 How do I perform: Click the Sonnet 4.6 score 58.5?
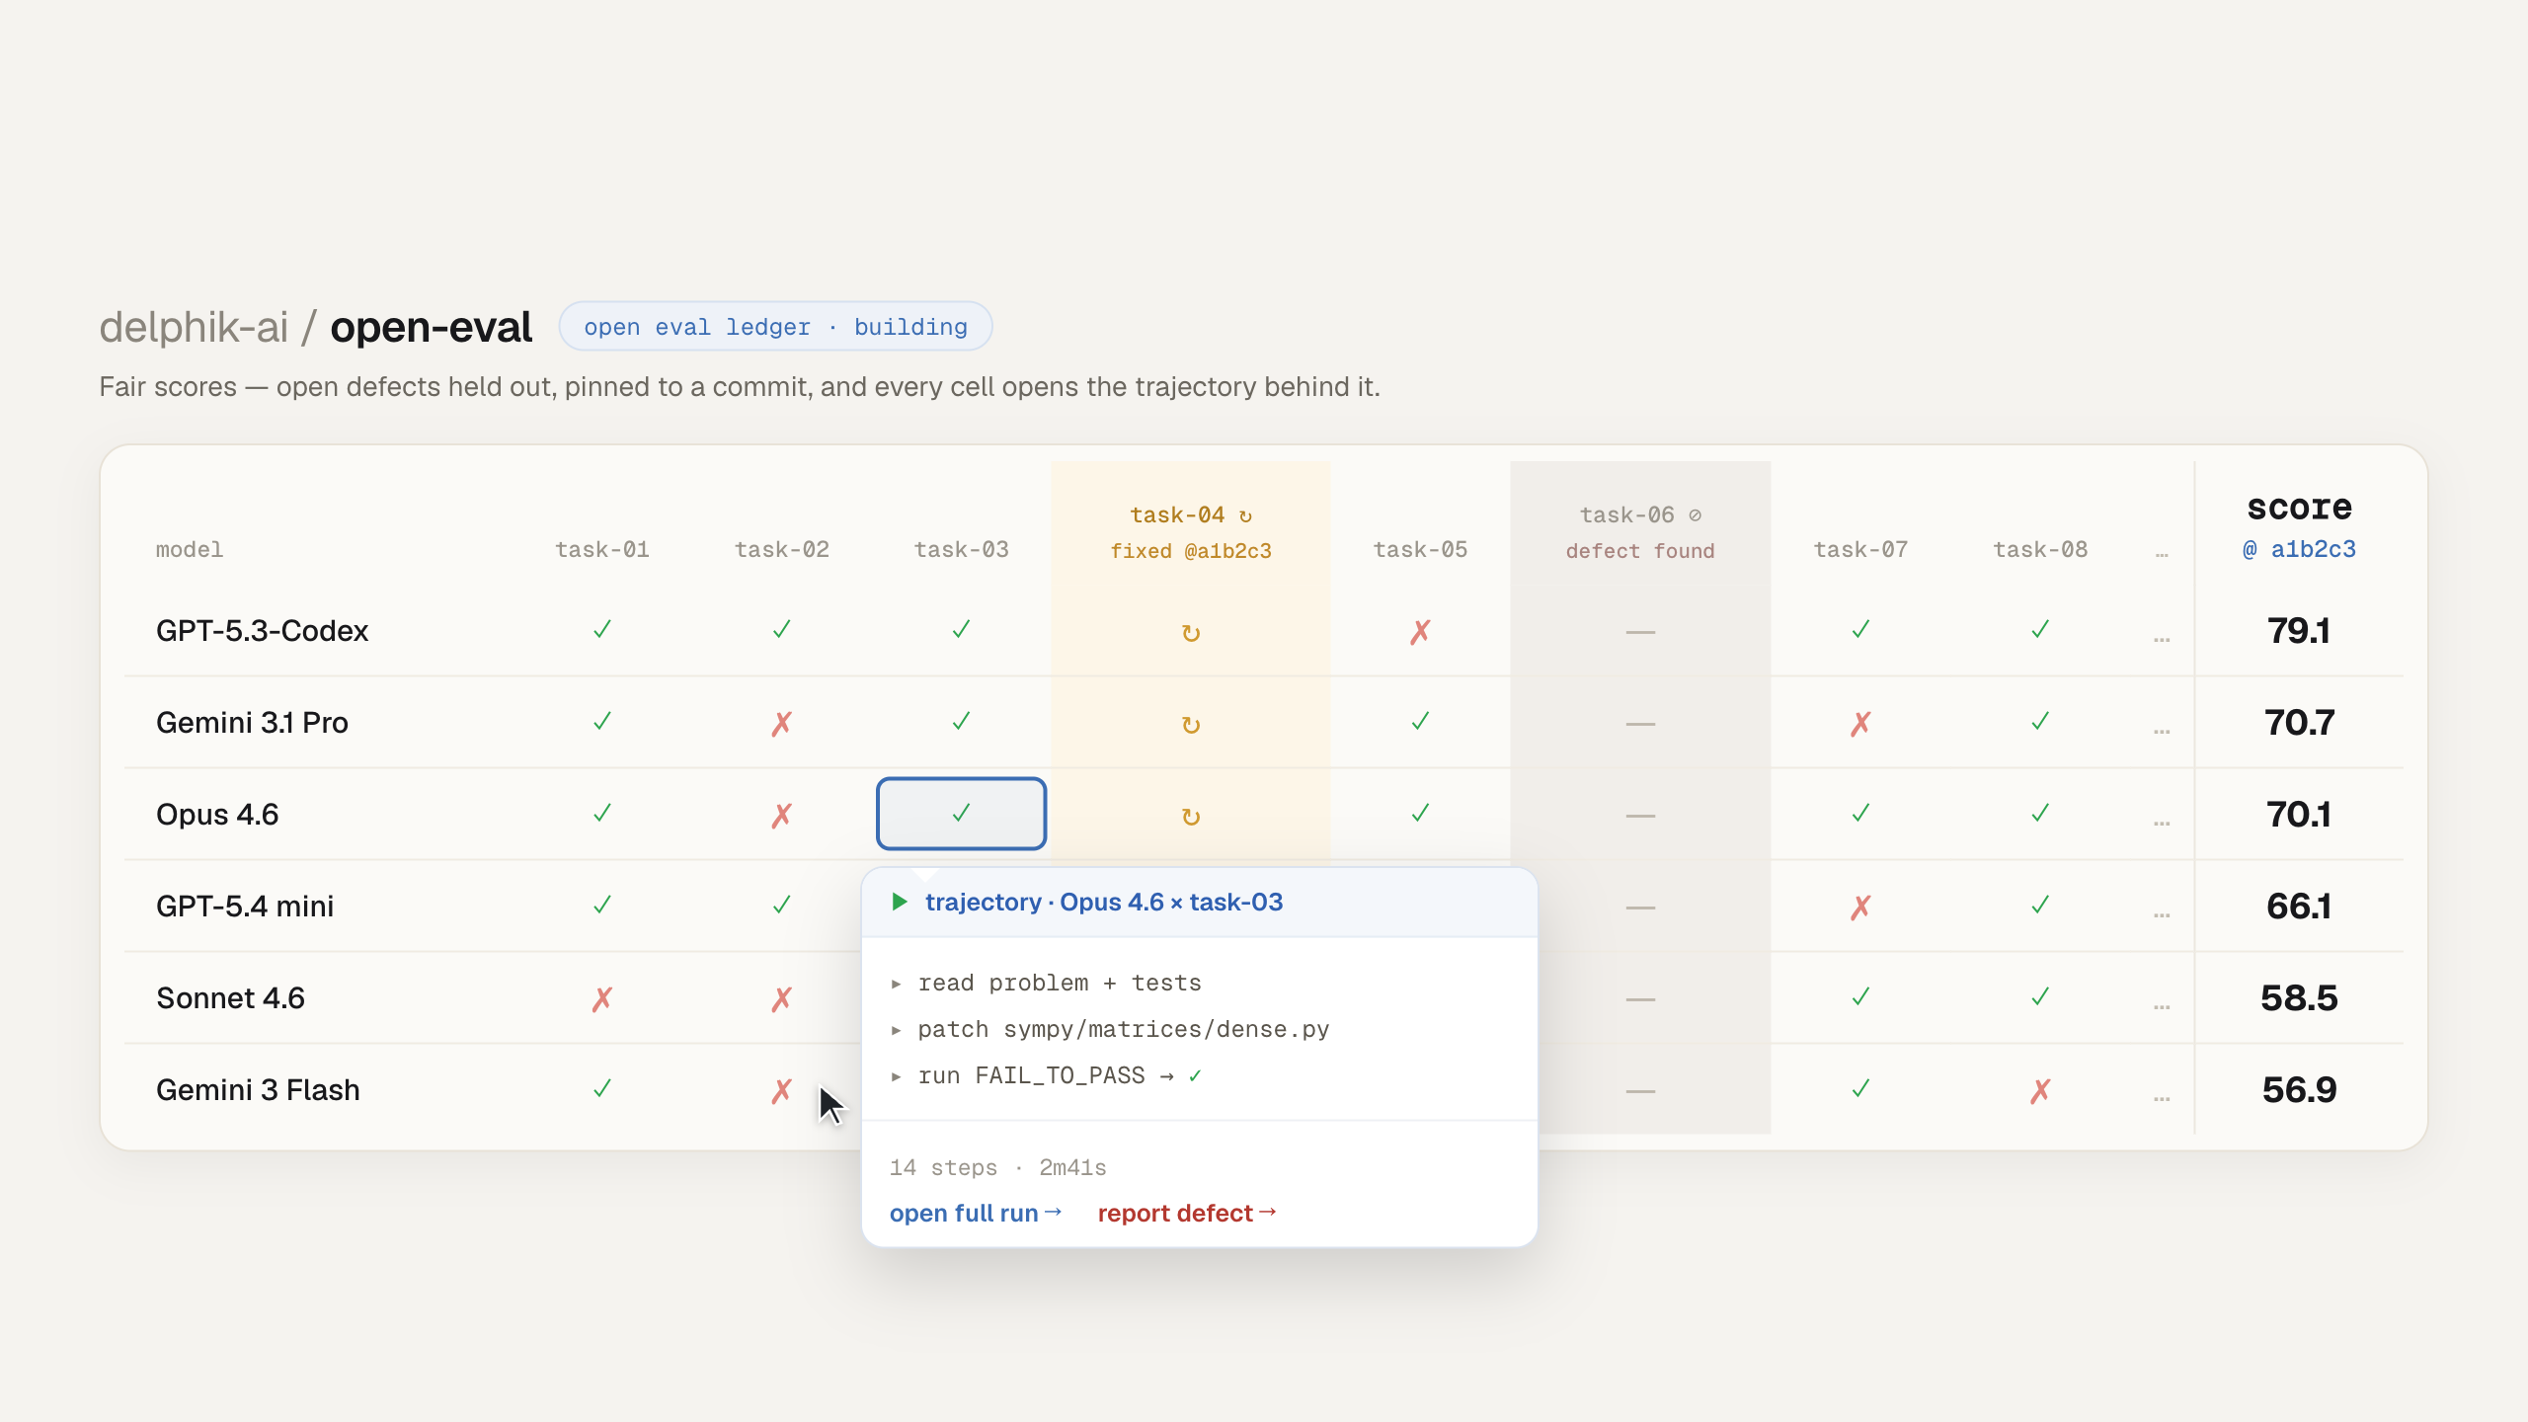coord(2299,997)
